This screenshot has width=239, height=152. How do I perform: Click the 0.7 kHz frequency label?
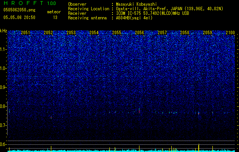point(3,125)
